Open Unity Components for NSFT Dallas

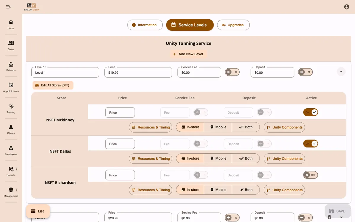click(x=284, y=159)
